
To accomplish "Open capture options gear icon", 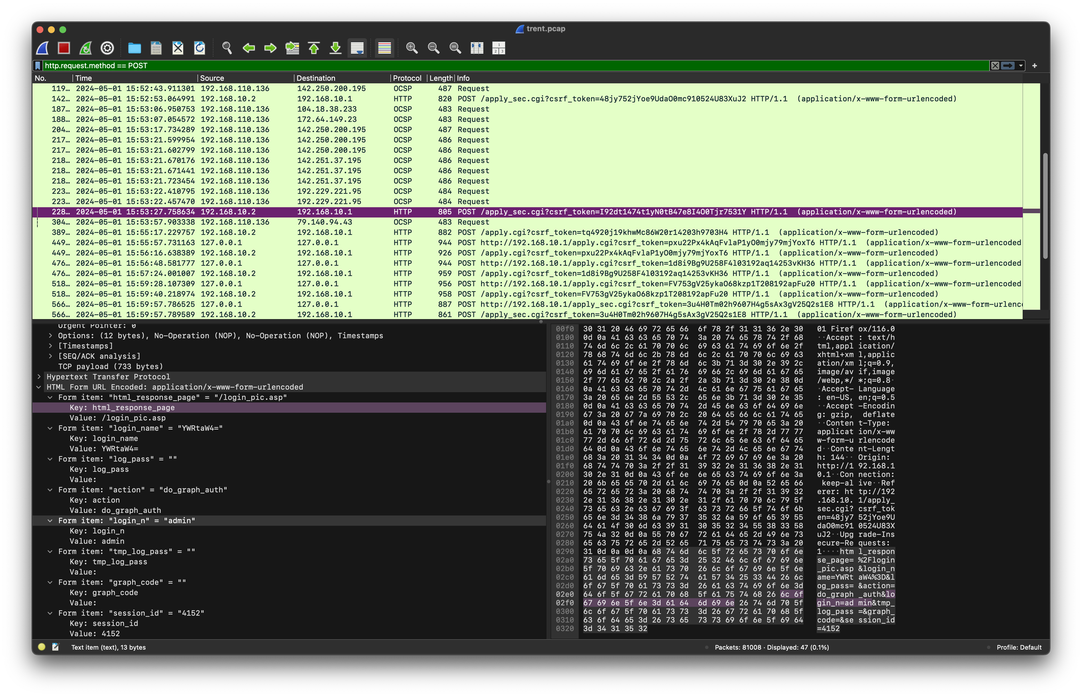I will pyautogui.click(x=107, y=48).
